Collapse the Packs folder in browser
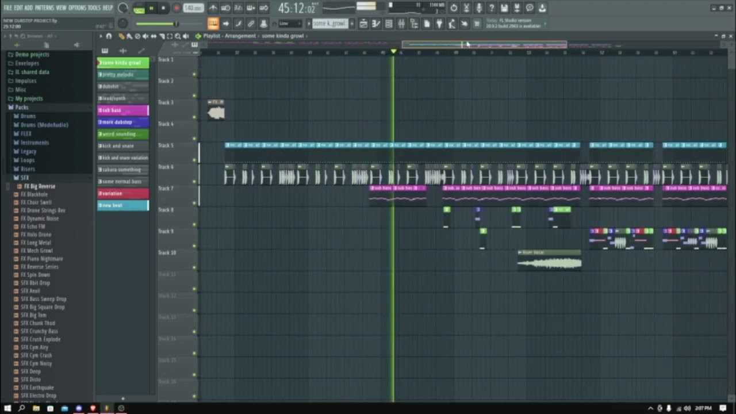This screenshot has width=736, height=414. coord(22,107)
